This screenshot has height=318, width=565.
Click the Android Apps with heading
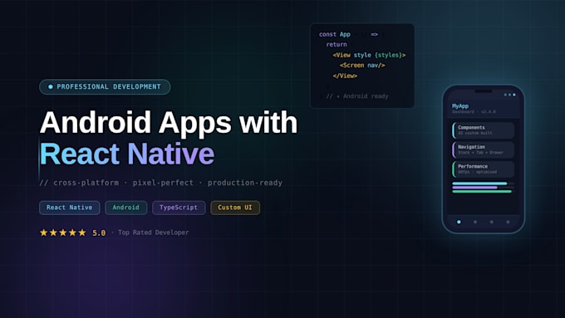169,122
